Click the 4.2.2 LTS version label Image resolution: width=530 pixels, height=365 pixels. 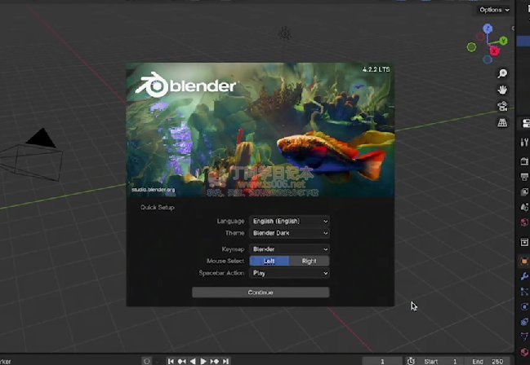(376, 69)
